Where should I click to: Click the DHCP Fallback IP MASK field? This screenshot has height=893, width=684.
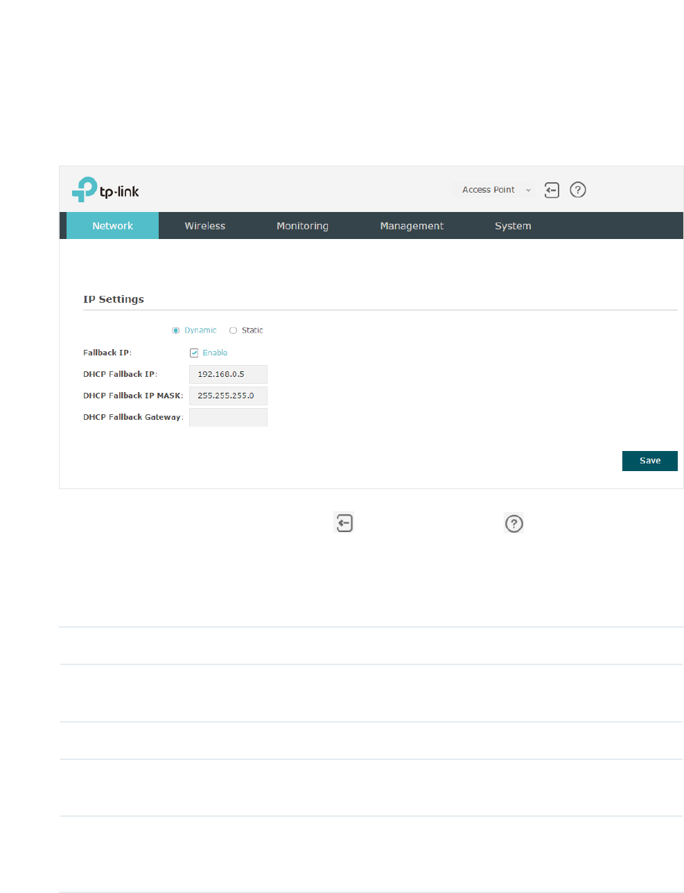(228, 396)
